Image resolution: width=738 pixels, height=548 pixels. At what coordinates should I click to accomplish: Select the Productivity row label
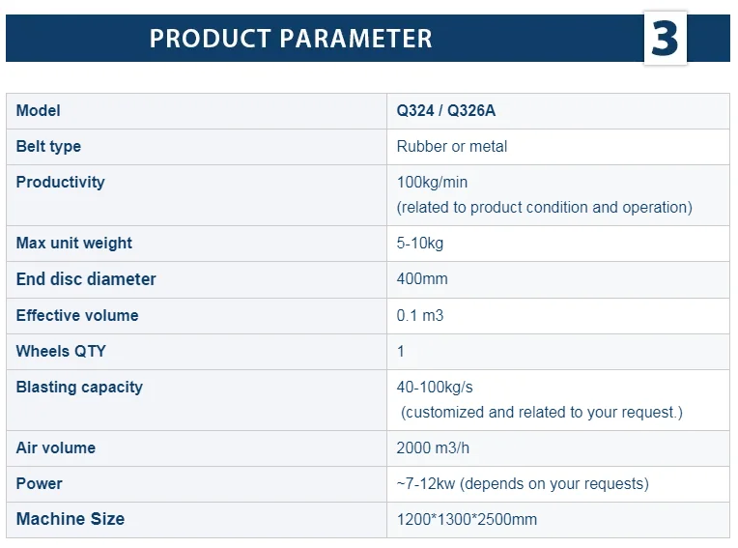pos(60,183)
